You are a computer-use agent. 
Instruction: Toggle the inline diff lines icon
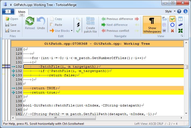(x=164, y=25)
